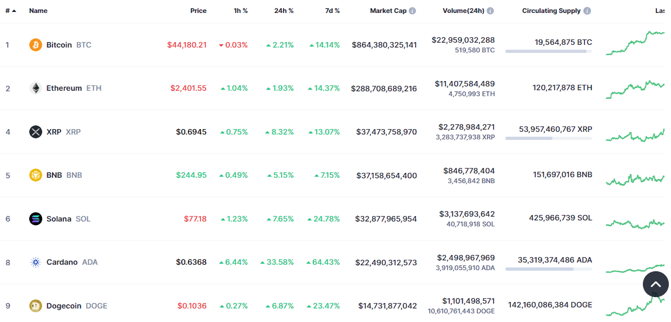Click the XRP coin logo
Image resolution: width=671 pixels, height=322 pixels.
36,132
